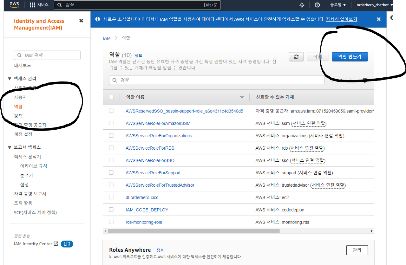This screenshot has height=265, width=406.
Task: Open the 글로벌 region dropdown
Action: pyautogui.click(x=338, y=5)
